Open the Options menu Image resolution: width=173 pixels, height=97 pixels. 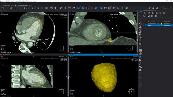click(x=21, y=3)
